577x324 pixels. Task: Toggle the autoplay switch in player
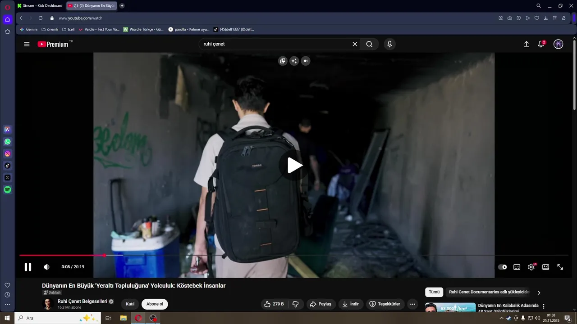(x=503, y=267)
